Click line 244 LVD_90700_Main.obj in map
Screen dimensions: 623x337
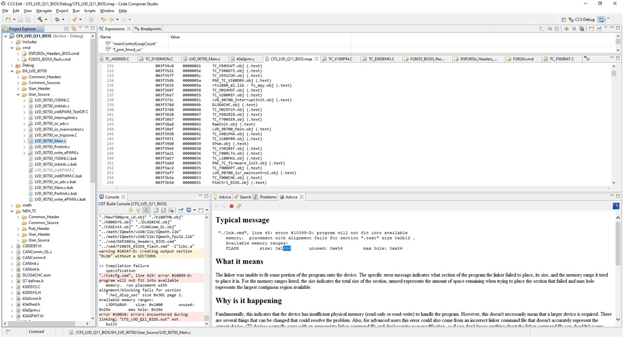tap(242, 129)
